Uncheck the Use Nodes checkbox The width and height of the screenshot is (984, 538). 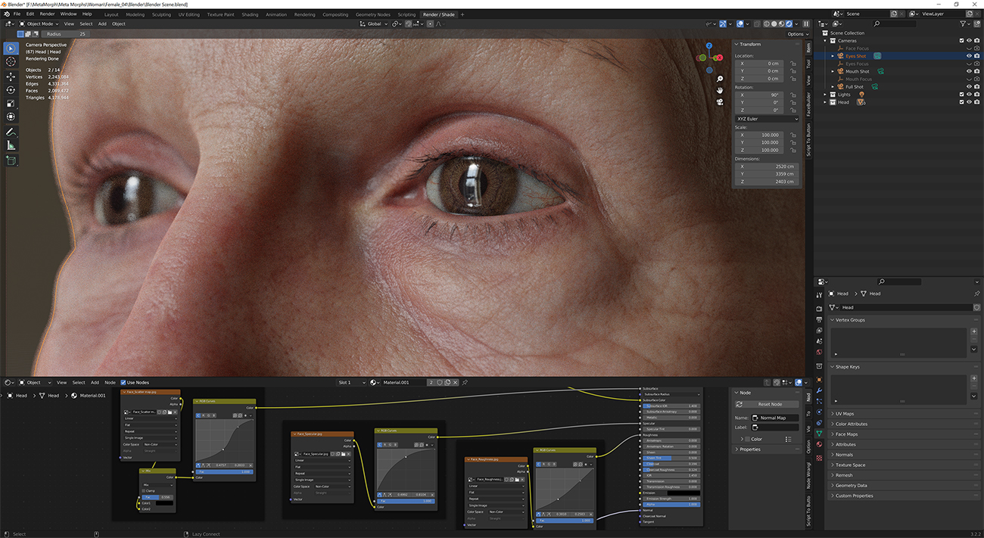pyautogui.click(x=123, y=382)
